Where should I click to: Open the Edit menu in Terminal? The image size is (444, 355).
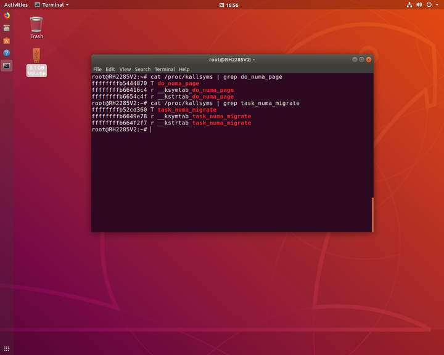tap(110, 70)
